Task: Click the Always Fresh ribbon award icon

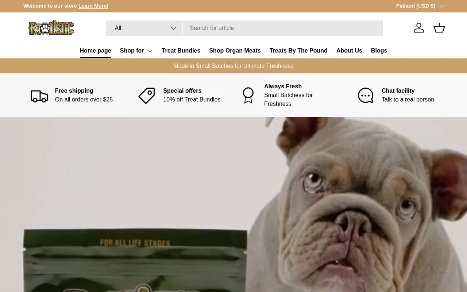Action: click(248, 95)
